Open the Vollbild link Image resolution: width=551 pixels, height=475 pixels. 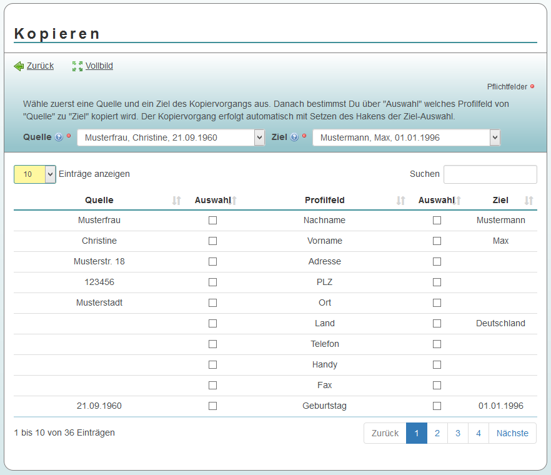coord(99,66)
